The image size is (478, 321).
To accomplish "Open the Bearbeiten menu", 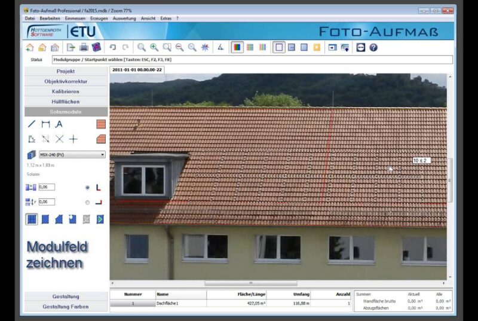I will pyautogui.click(x=50, y=19).
